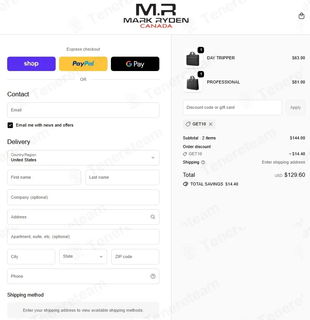Open the phone number help icon
The width and height of the screenshot is (310, 320).
pyautogui.click(x=153, y=276)
